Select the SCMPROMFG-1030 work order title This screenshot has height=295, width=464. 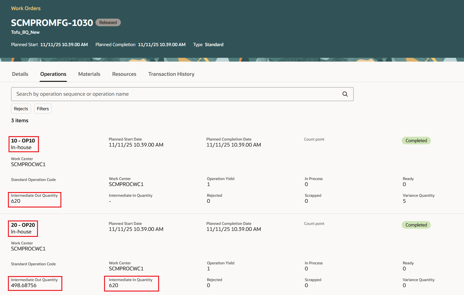52,23
